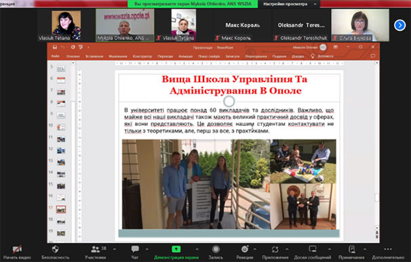The height and width of the screenshot is (262, 411).
Task: Click the Start Video camera icon
Action: (17, 249)
